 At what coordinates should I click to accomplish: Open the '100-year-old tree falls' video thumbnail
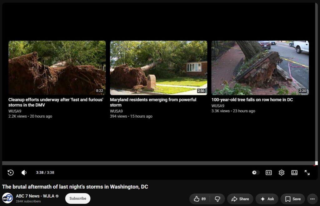point(260,68)
